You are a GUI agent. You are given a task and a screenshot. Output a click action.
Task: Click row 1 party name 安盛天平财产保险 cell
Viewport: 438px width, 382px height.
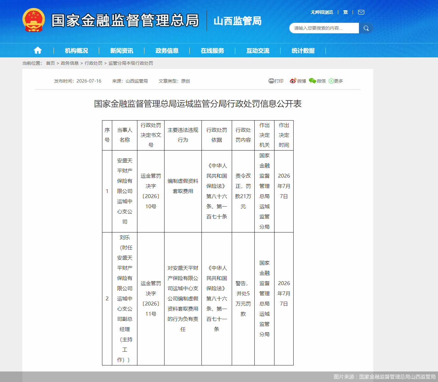coord(125,191)
